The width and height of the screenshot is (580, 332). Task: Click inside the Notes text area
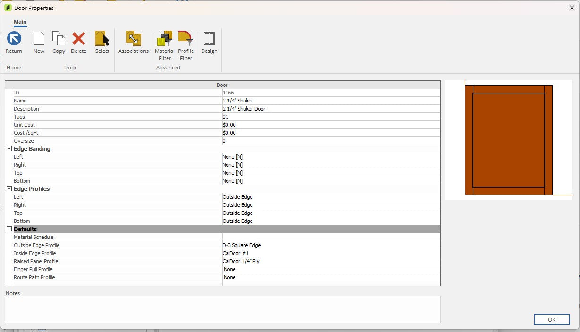222,309
